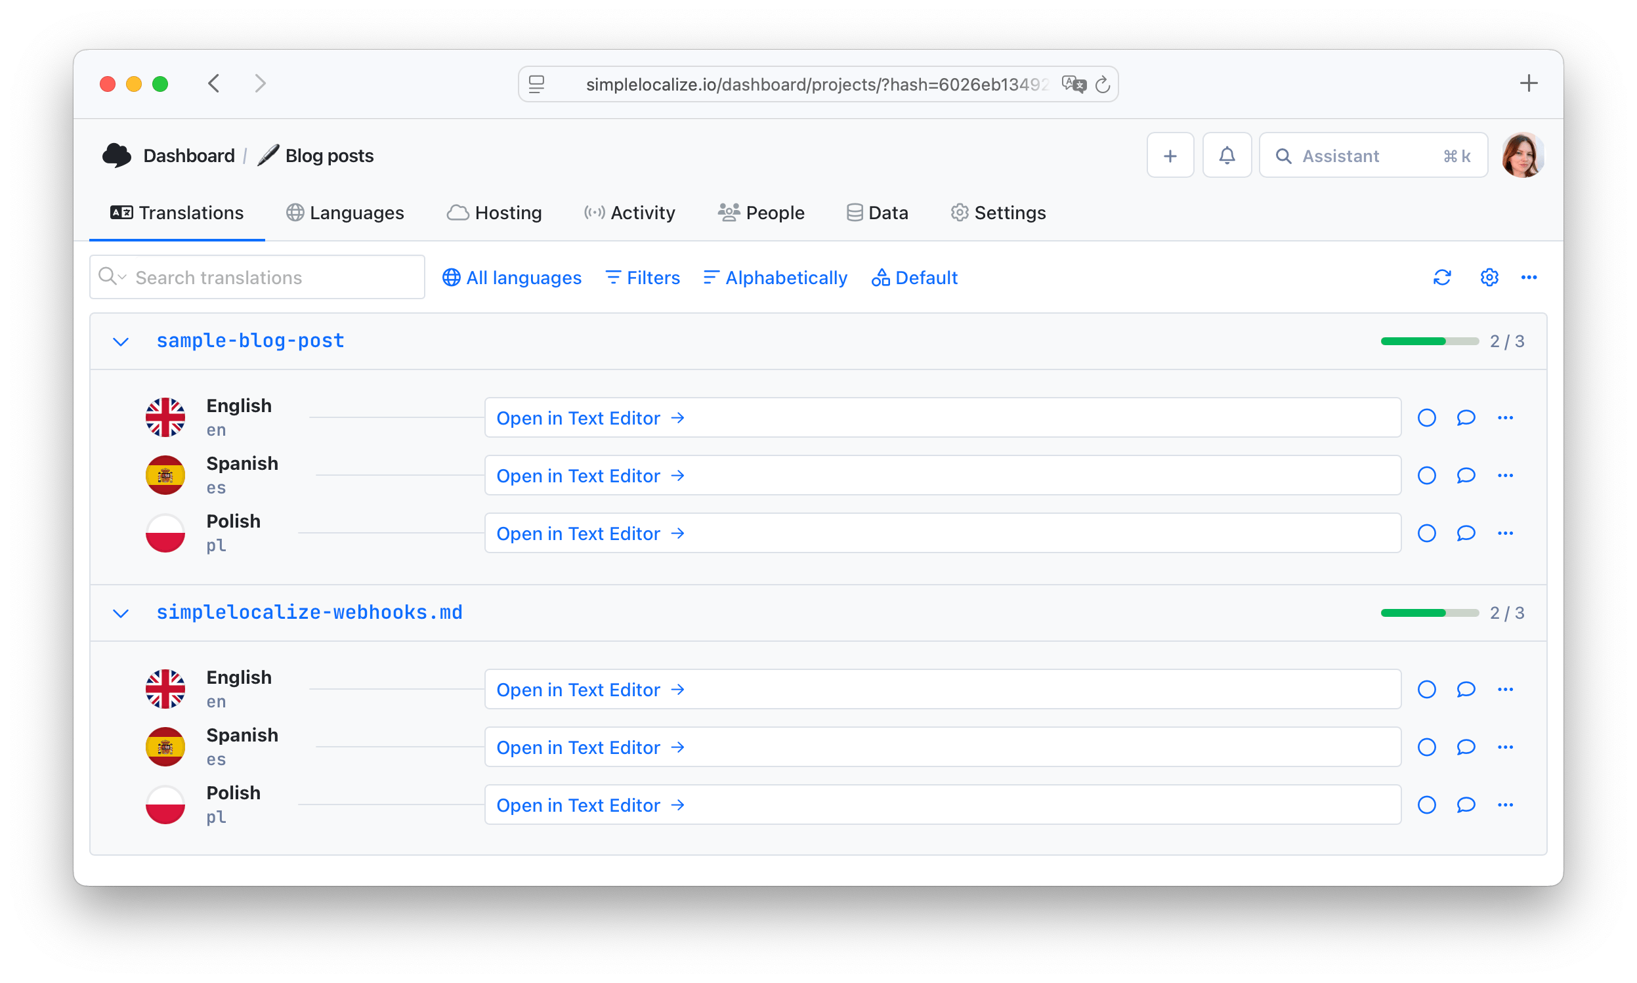
Task: Switch to the Translations tab
Action: 177,213
